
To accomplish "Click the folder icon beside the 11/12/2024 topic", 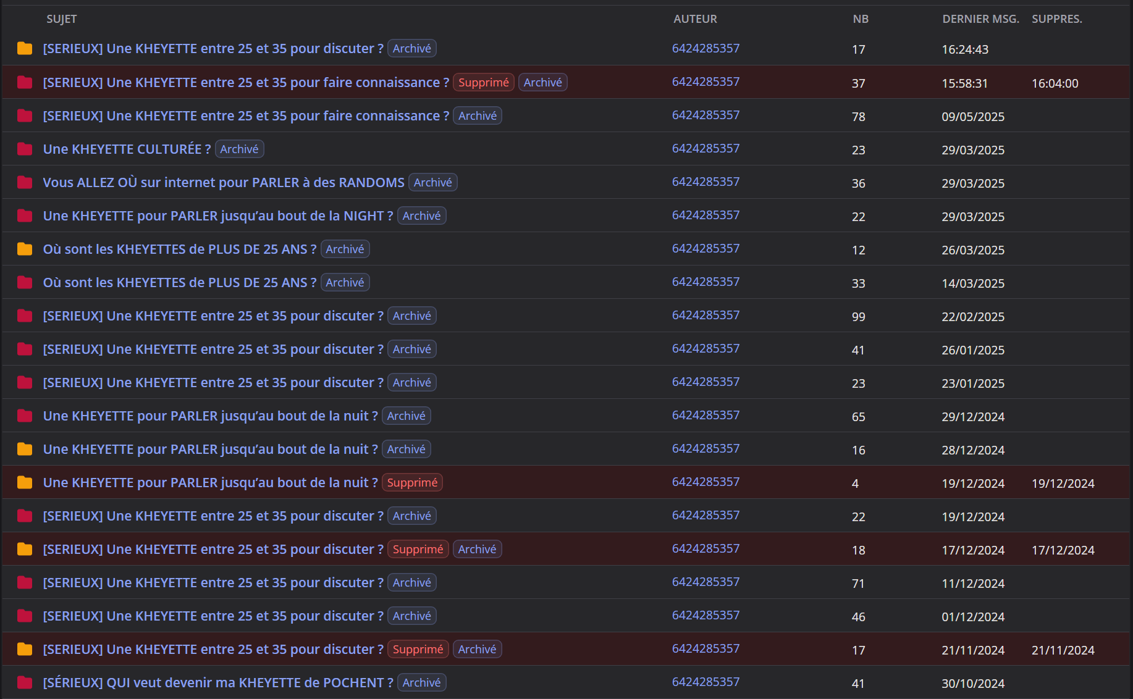I will click(x=25, y=582).
